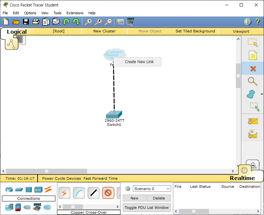Click Fast Forward Time
The image size is (264, 215).
[100, 178]
